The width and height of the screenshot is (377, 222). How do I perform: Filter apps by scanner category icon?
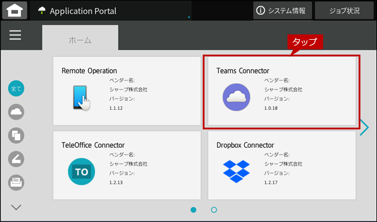[x=16, y=159]
